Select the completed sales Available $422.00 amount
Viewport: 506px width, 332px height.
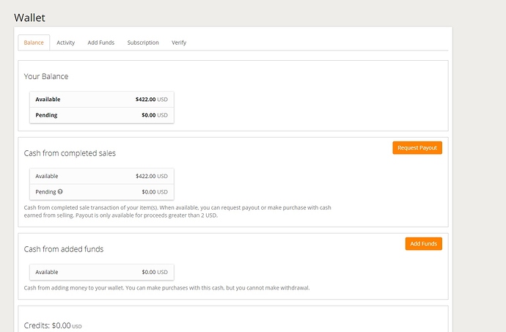pyautogui.click(x=152, y=176)
